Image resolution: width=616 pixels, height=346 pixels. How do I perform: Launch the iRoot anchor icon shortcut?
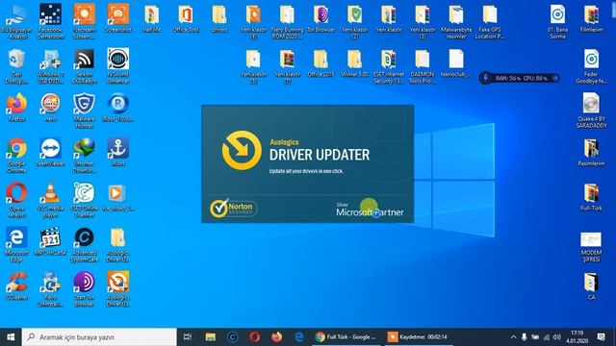pos(117,152)
